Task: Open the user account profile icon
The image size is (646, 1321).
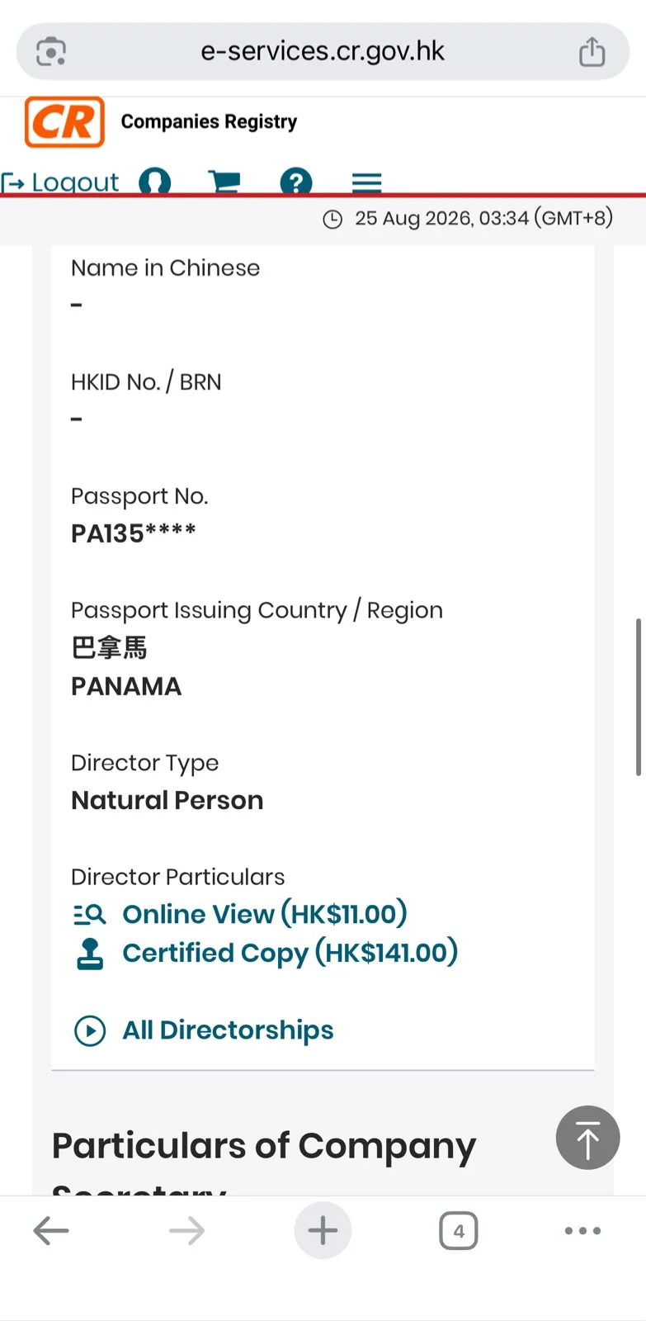Action: point(155,181)
